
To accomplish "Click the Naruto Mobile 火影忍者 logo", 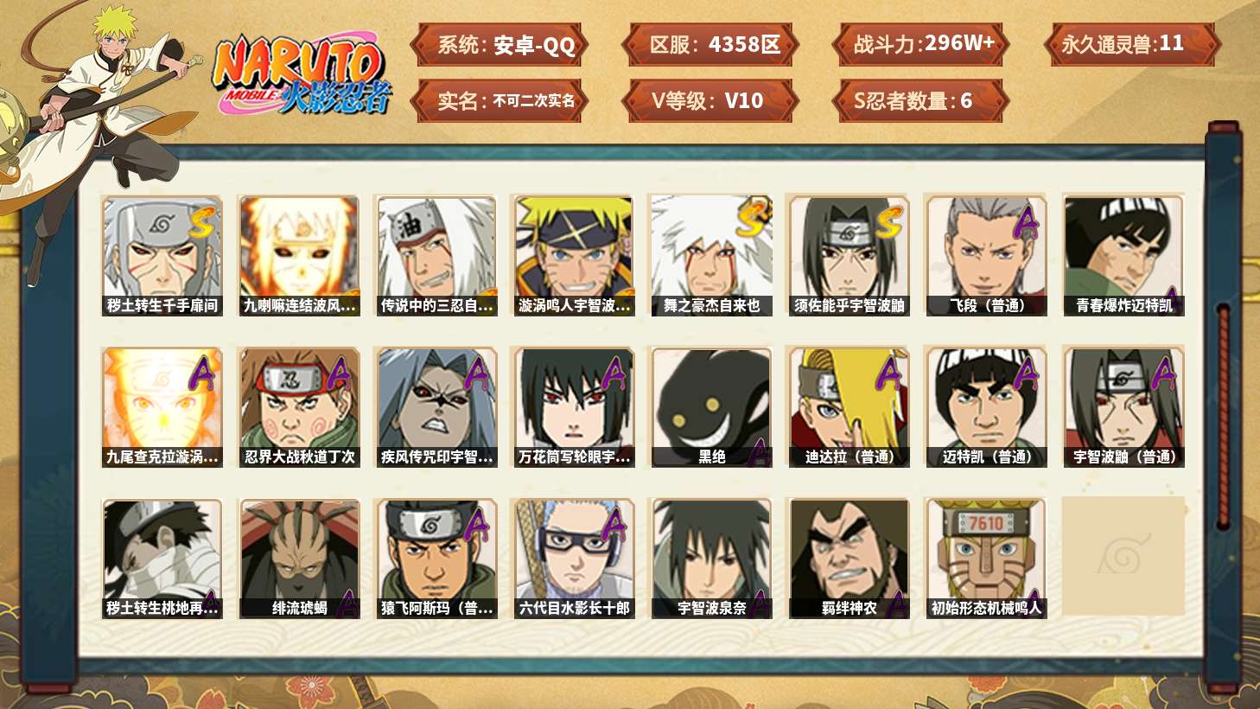I will (x=302, y=75).
